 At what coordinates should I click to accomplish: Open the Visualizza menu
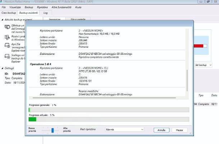(15, 7)
